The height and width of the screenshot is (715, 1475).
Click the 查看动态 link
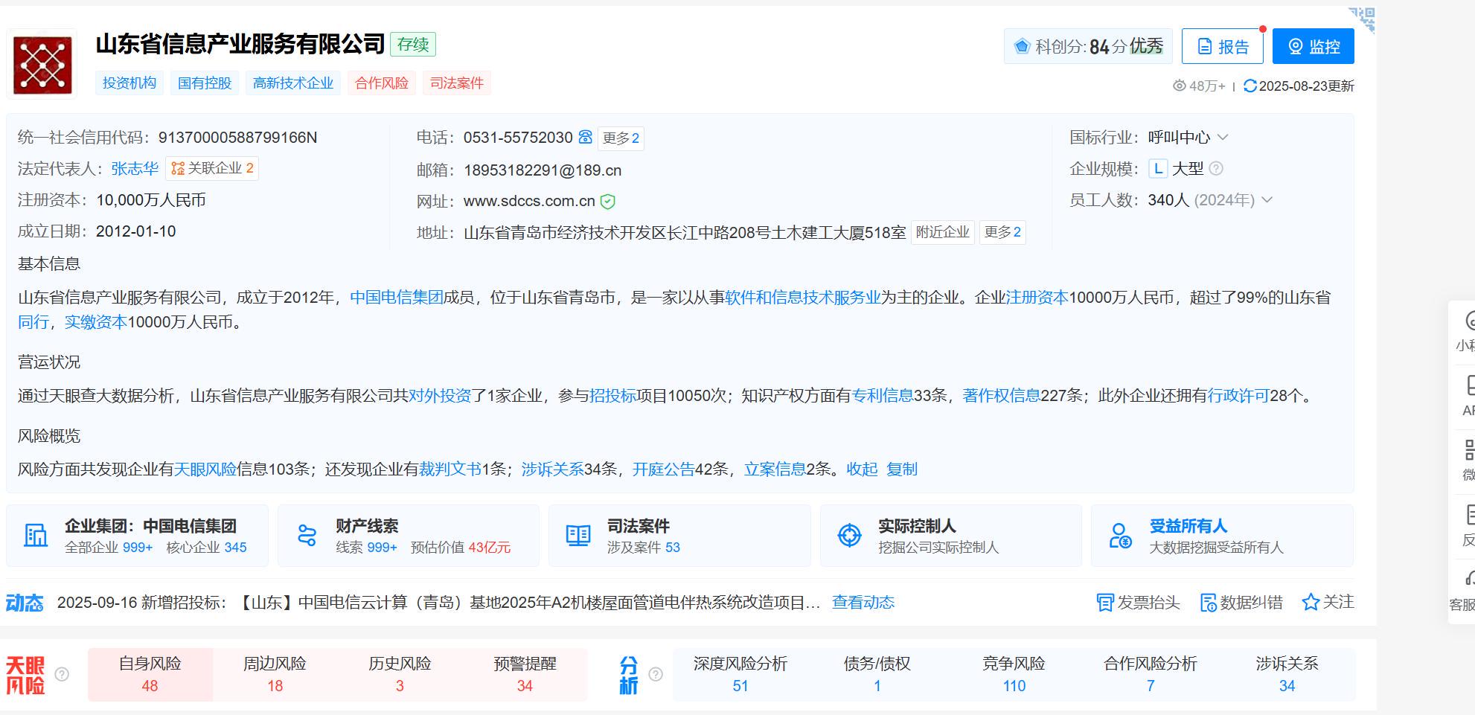863,603
